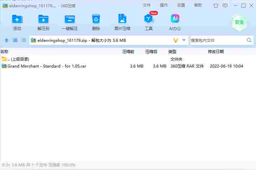
Task: Switch to list view mode button
Action: click(24, 40)
